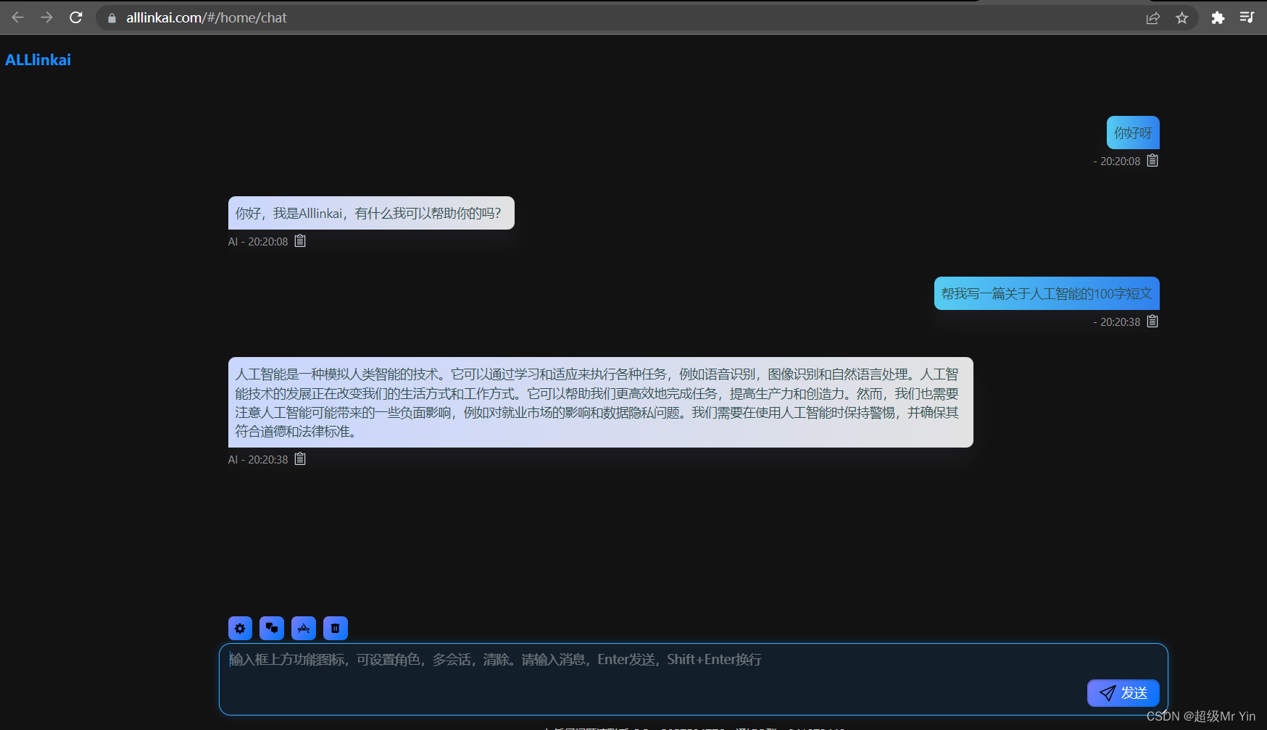The height and width of the screenshot is (730, 1267).
Task: Click the app store icon above input
Action: (x=304, y=628)
